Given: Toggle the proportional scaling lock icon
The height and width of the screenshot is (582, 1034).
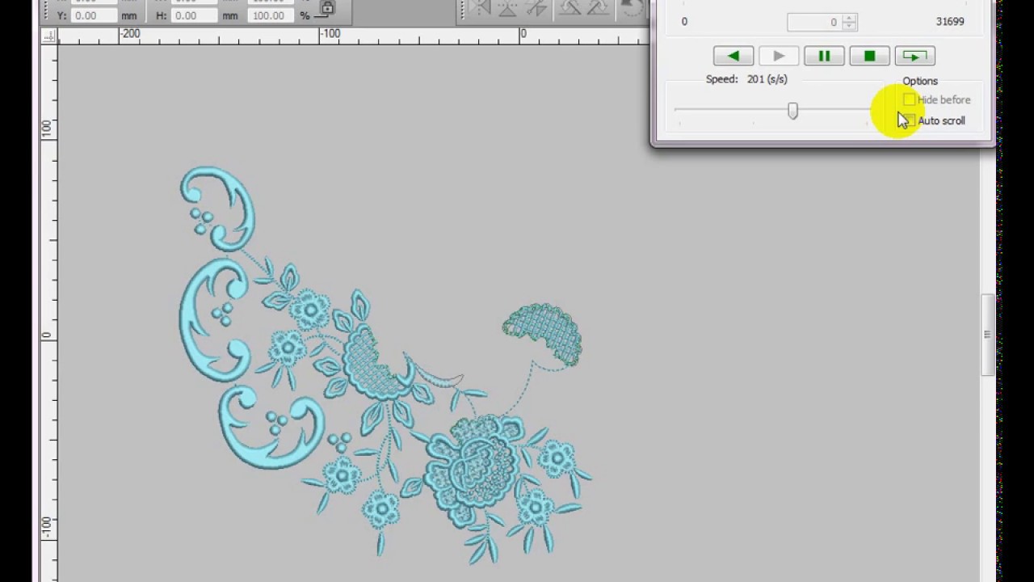Looking at the screenshot, I should [x=326, y=8].
